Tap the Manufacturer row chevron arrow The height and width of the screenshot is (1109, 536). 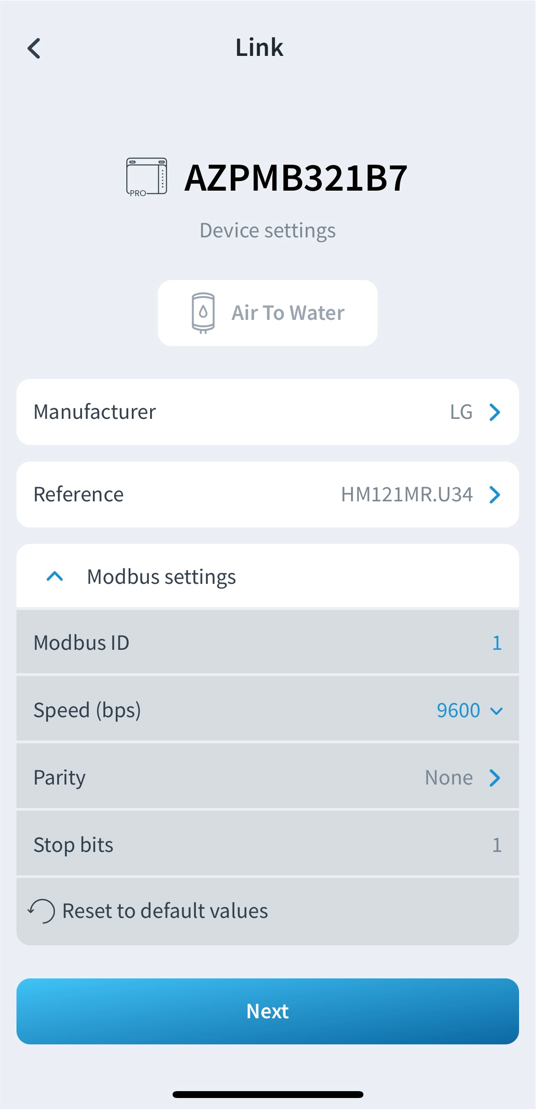pos(494,412)
